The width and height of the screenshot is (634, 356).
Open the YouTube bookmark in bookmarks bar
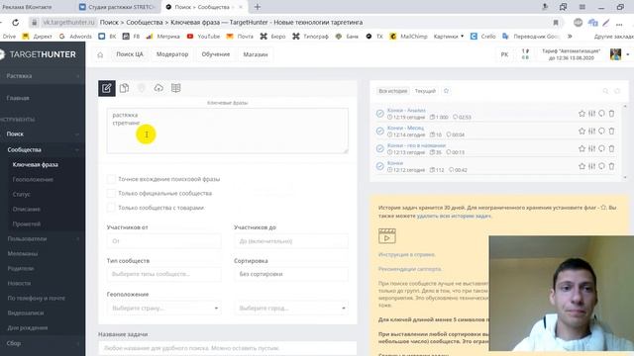pyautogui.click(x=203, y=37)
